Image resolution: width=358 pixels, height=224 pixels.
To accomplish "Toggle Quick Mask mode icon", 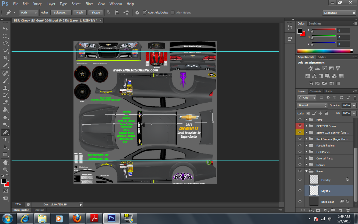I will (5, 191).
